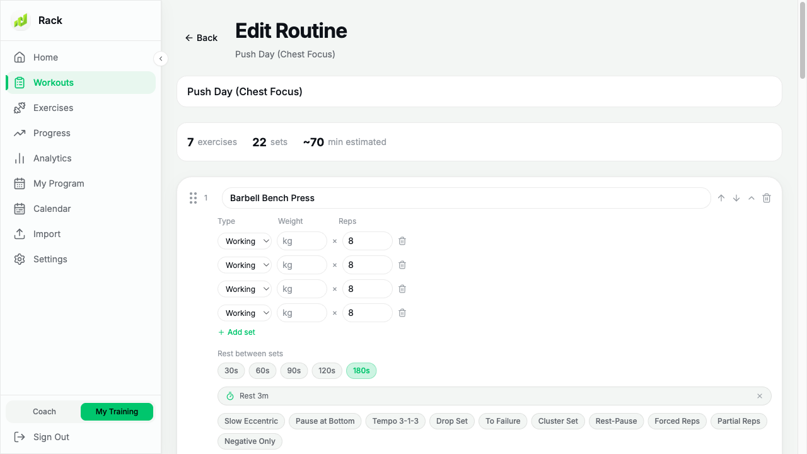This screenshot has width=807, height=454.
Task: Delete the second set with trash icon
Action: pyautogui.click(x=402, y=265)
